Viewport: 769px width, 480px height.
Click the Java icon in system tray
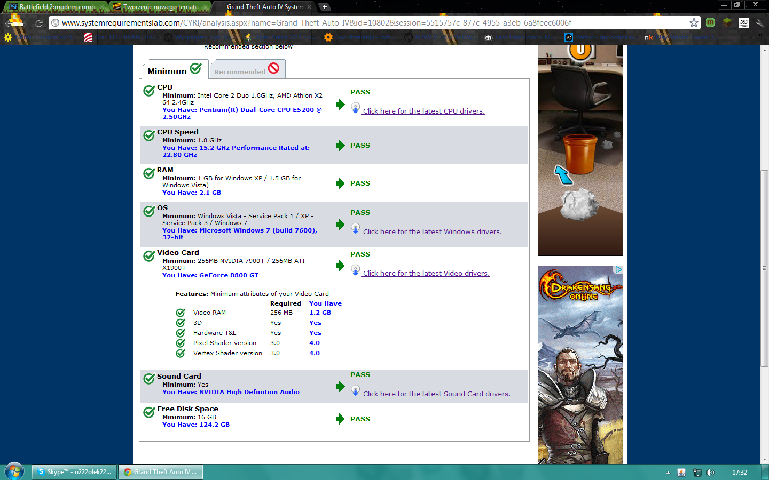point(681,473)
